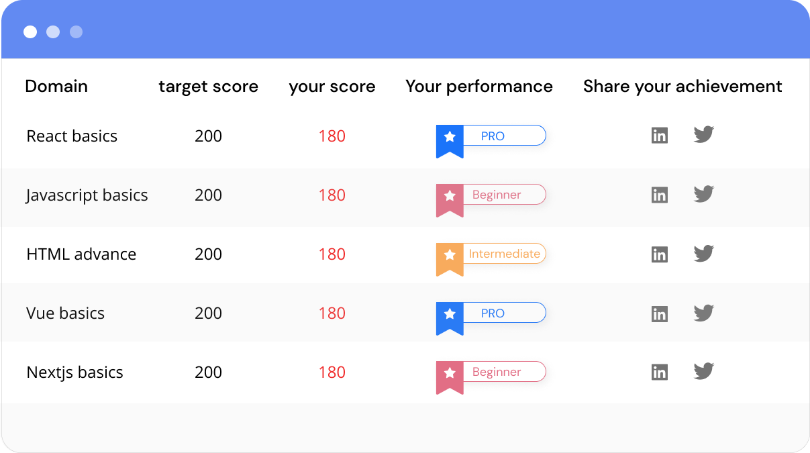
Task: Click Twitter icon in Javascript basics row
Action: [703, 194]
